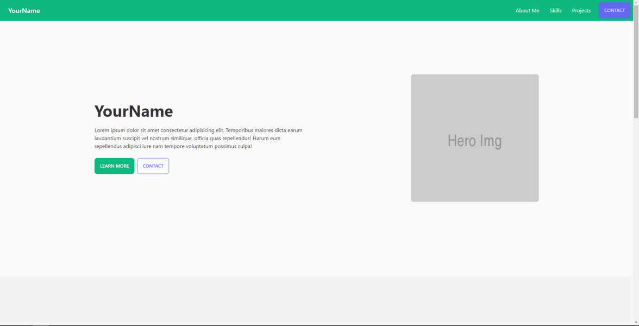Viewport: 639px width, 326px height.
Task: Click the green LEARN MORE button
Action: (114, 166)
